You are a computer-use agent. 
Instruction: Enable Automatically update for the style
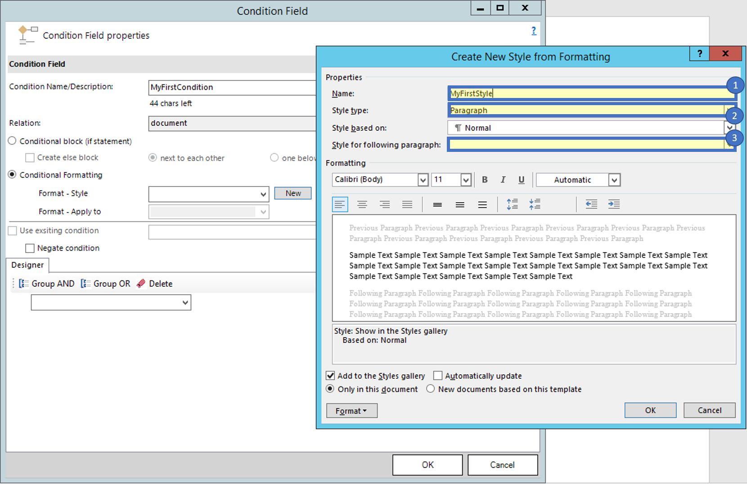437,376
